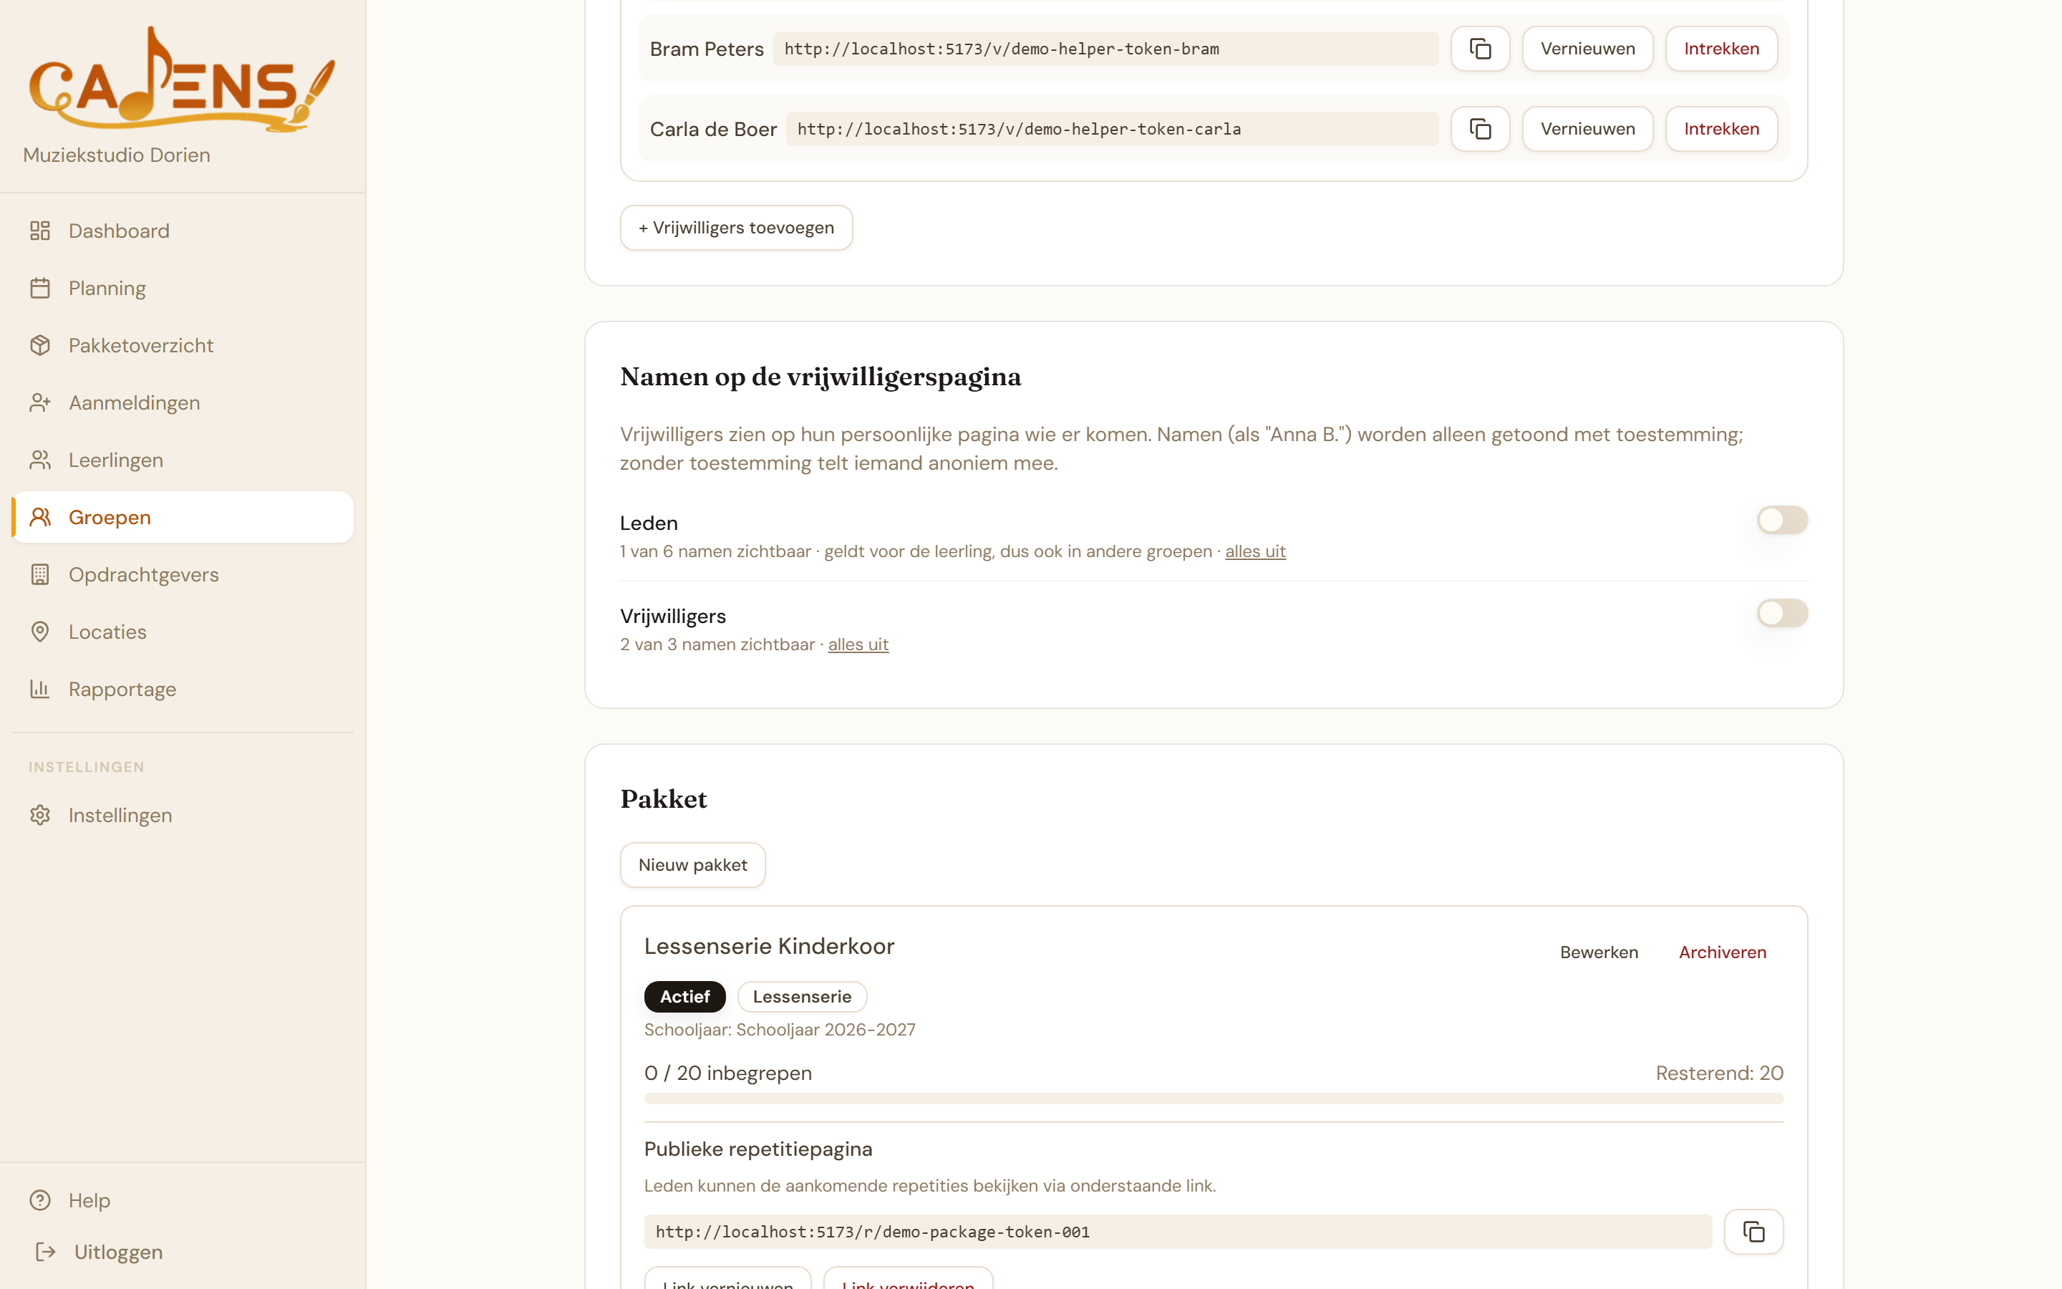The width and height of the screenshot is (2062, 1289).
Task: Click Vernieuwen for Carla de Boer
Action: [1587, 129]
